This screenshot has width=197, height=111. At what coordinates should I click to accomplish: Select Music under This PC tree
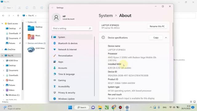tap(11, 80)
